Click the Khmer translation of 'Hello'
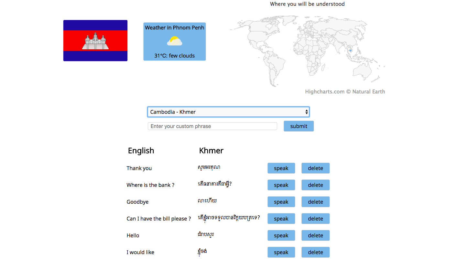This screenshot has width=455, height=259. tap(206, 235)
